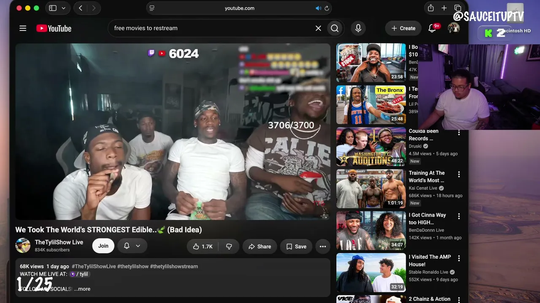This screenshot has height=303, width=540.
Task: Click the magnifying glass search button
Action: 335,28
